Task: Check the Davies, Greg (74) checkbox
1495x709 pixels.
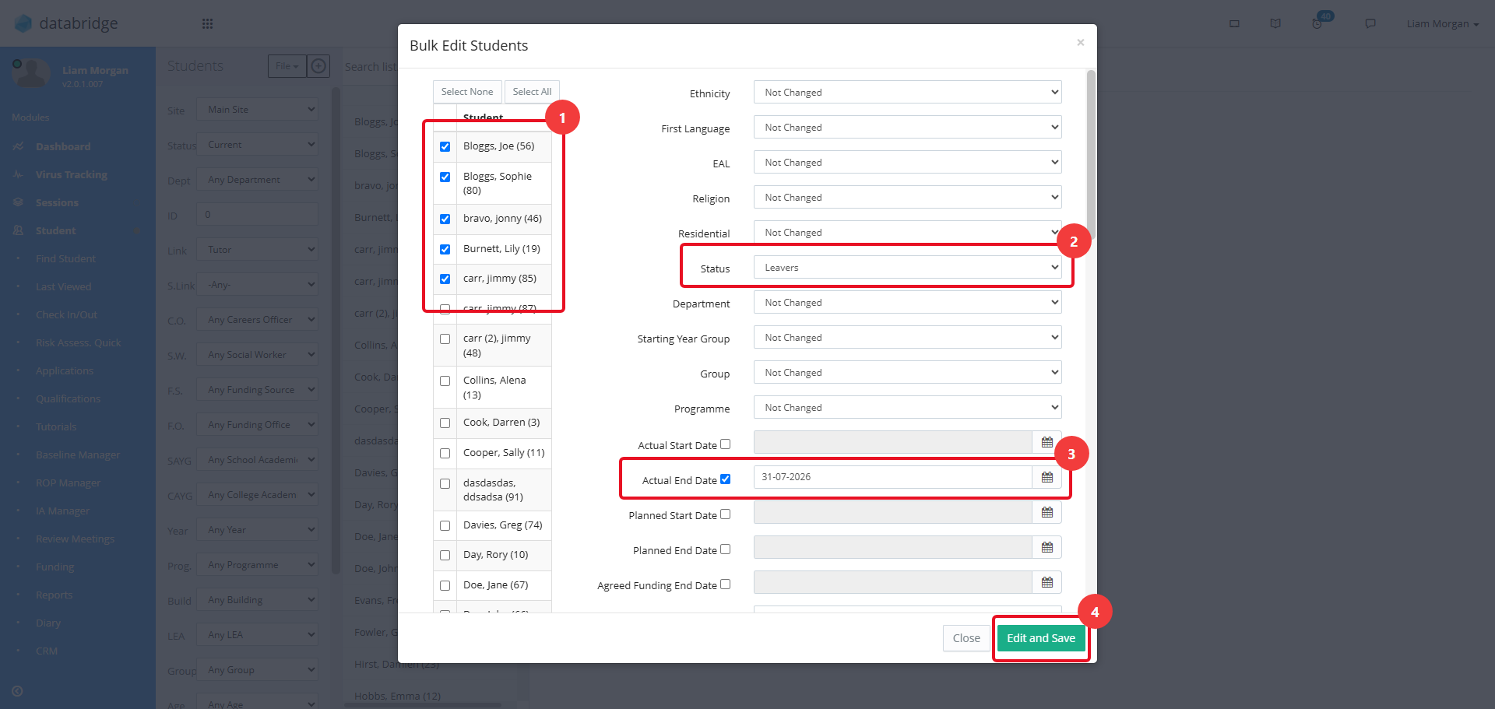Action: pyautogui.click(x=445, y=525)
